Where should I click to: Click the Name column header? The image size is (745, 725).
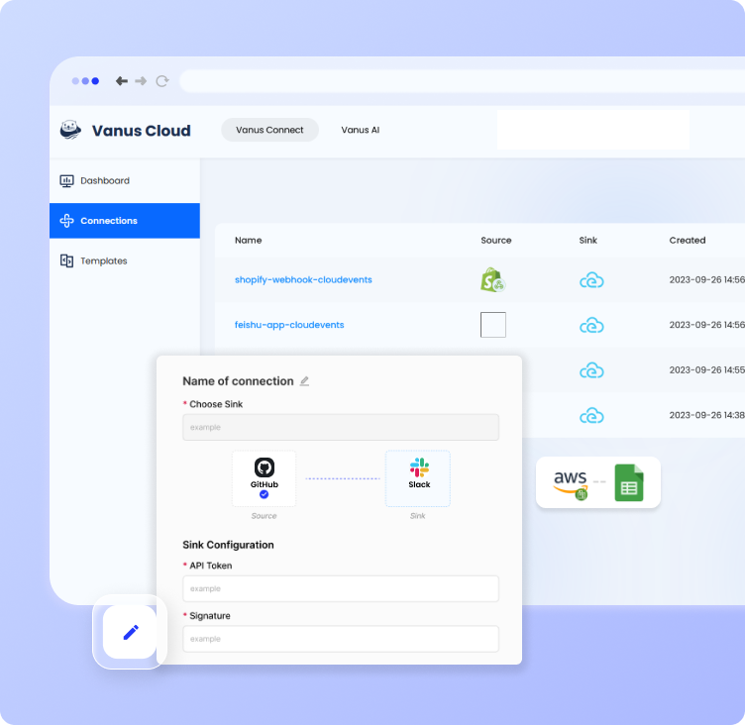pos(248,241)
